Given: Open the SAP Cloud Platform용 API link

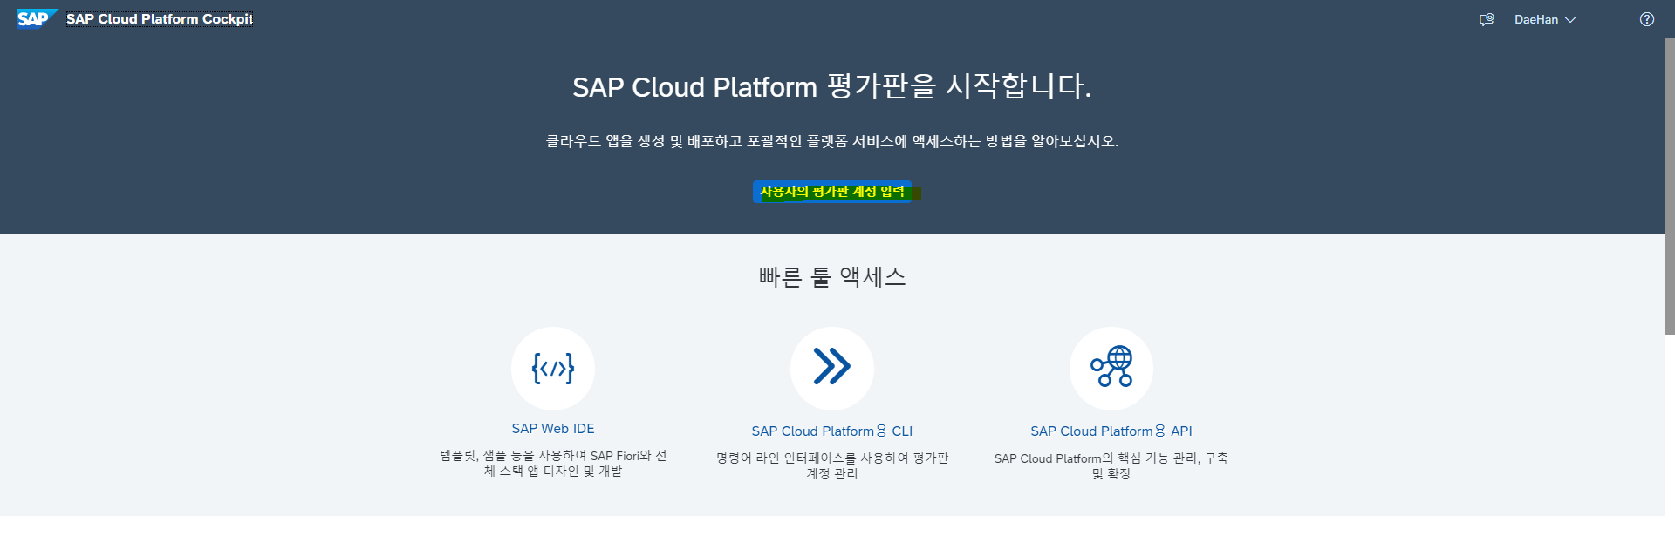Looking at the screenshot, I should [1111, 431].
